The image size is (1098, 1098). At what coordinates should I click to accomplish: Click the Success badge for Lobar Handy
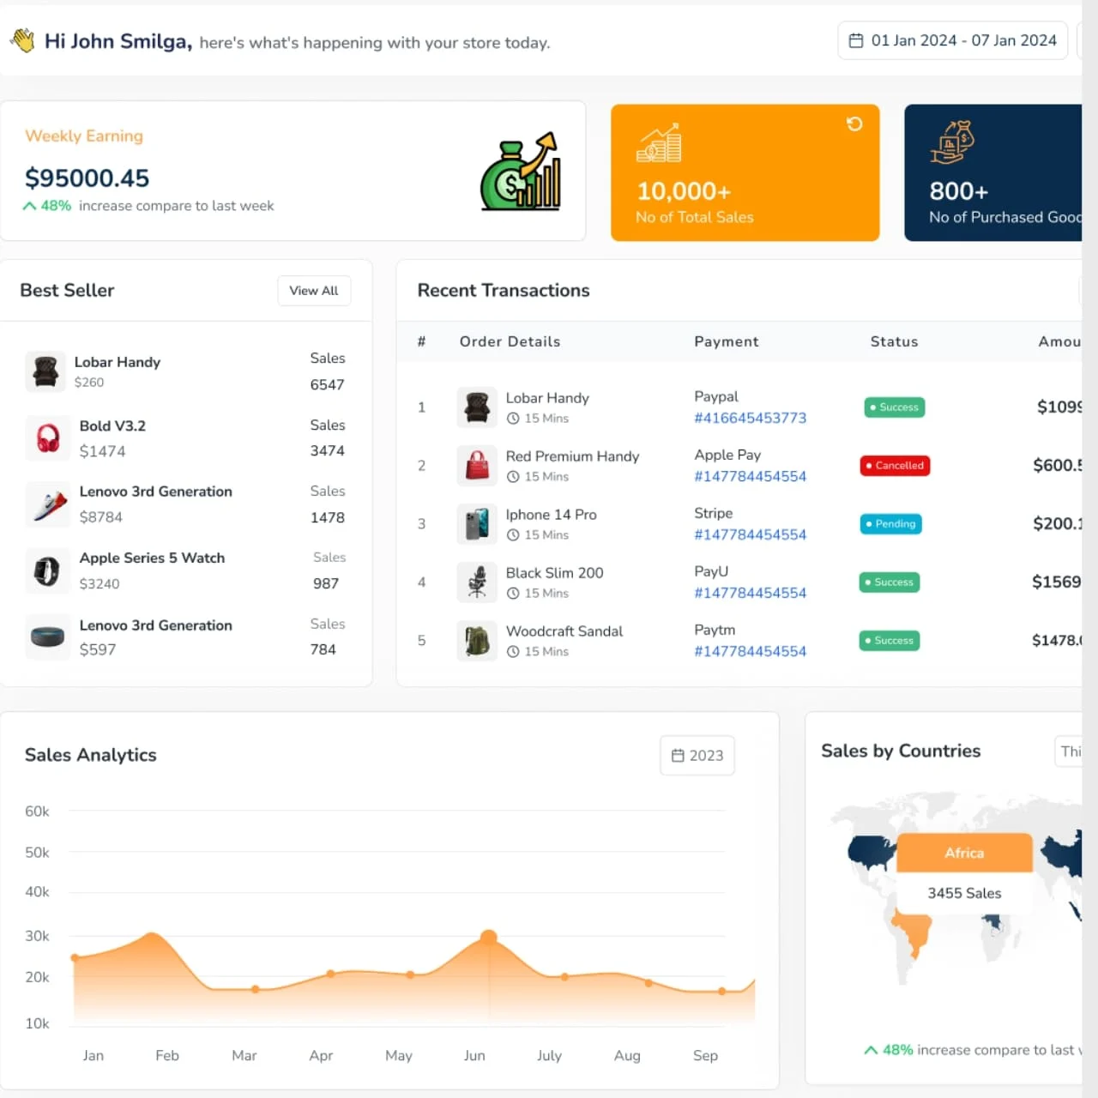click(x=894, y=407)
